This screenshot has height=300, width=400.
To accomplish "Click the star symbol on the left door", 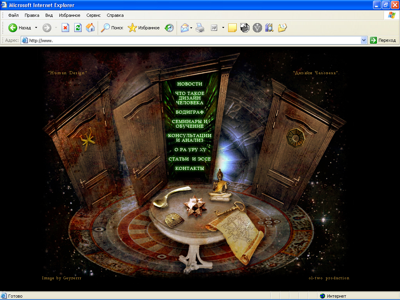I will pyautogui.click(x=87, y=139).
